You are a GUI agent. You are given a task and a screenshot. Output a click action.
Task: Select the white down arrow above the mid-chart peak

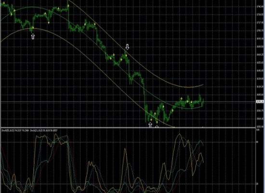click(x=127, y=47)
